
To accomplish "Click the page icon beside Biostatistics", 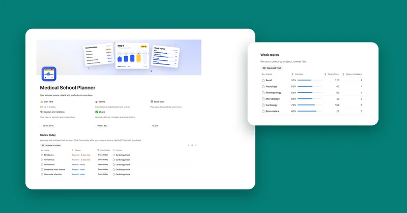I will pyautogui.click(x=263, y=111).
